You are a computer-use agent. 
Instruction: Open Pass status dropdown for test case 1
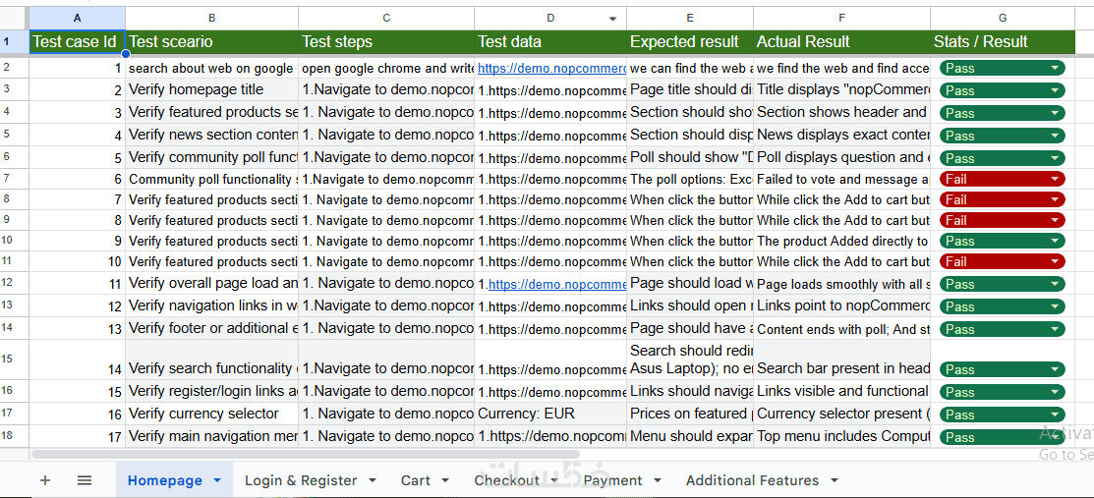1055,68
